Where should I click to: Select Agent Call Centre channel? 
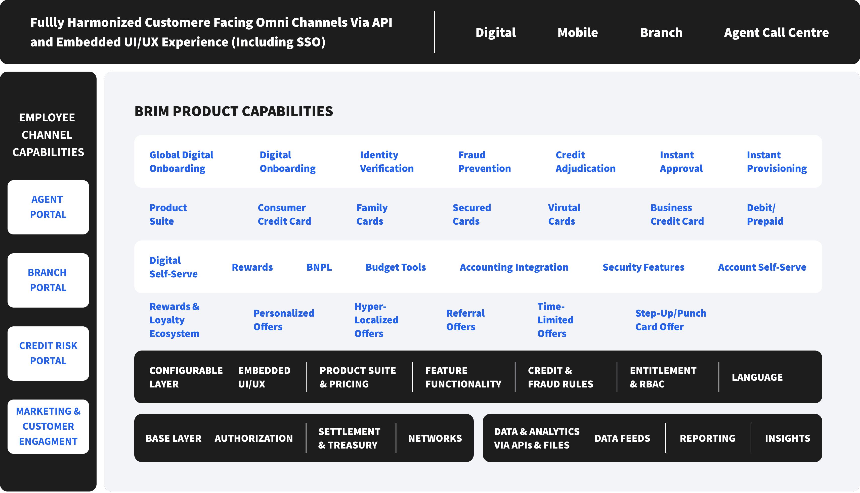point(776,32)
